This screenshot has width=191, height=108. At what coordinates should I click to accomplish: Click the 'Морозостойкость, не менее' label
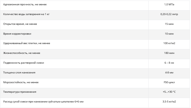click(21, 82)
